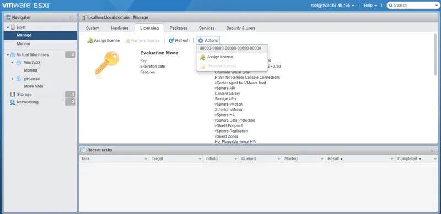This screenshot has height=214, width=441.
Task: Click the Virtual Machines icon in Navigator
Action: pyautogui.click(x=13, y=55)
